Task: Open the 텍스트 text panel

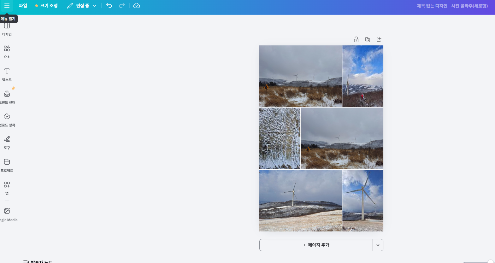Action: 7,75
